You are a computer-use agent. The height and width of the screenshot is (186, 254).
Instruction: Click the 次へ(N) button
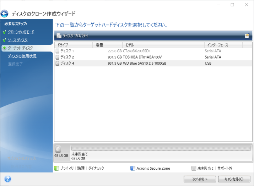pos(200,179)
